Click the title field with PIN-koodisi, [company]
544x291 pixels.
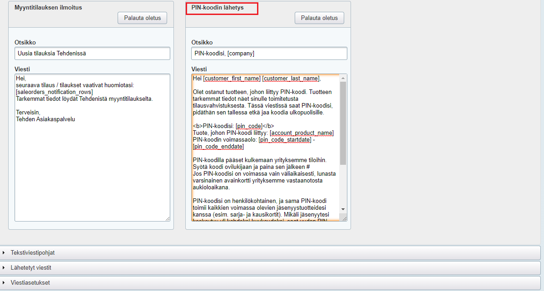[x=269, y=54]
